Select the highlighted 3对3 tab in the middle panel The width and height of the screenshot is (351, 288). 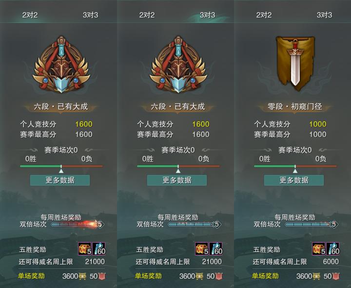pos(207,15)
